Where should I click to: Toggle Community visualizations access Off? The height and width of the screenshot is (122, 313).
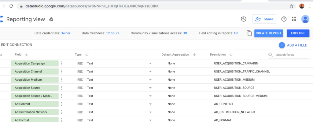point(185,33)
